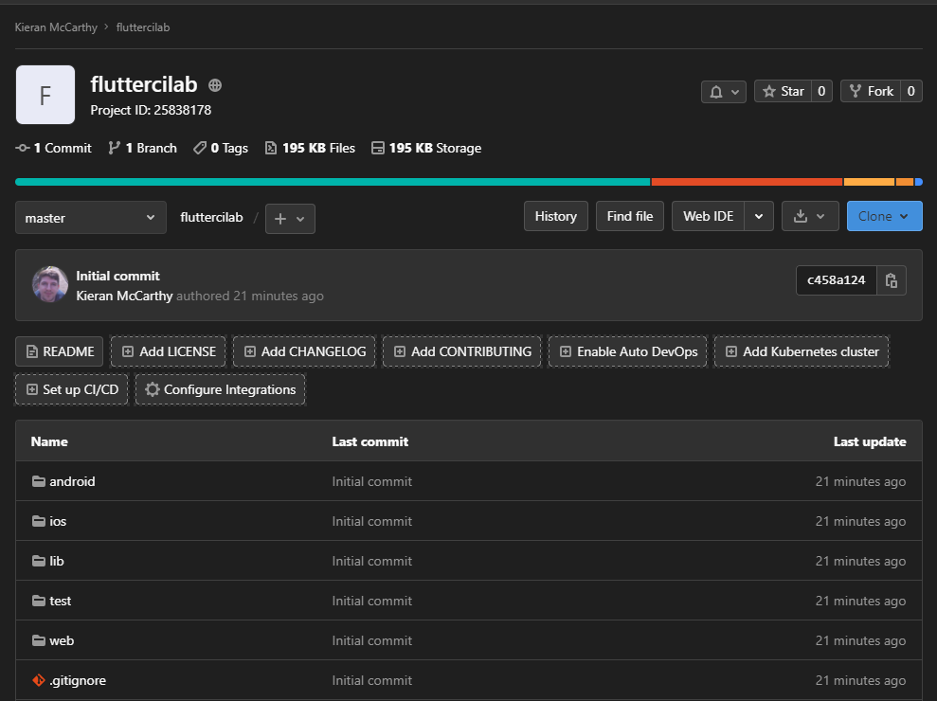The width and height of the screenshot is (937, 701).
Task: Click the web folder icon
Action: pos(39,640)
